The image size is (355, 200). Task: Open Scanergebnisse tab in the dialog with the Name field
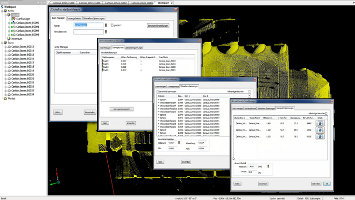pos(74,18)
